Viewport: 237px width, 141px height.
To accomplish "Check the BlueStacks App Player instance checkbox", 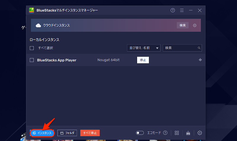I will click(x=32, y=60).
